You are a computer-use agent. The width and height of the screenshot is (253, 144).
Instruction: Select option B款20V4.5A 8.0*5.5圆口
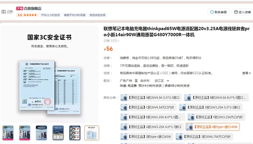[x=216, y=98]
